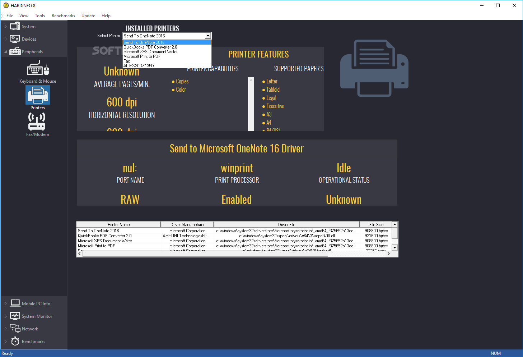
Task: Open the View menu
Action: 24,16
